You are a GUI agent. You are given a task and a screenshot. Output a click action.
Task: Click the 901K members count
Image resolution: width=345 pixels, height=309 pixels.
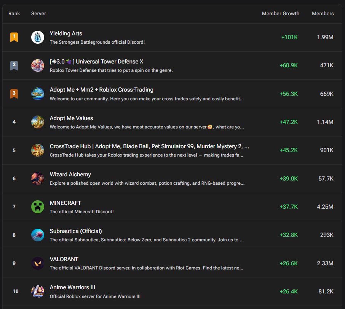(x=327, y=150)
